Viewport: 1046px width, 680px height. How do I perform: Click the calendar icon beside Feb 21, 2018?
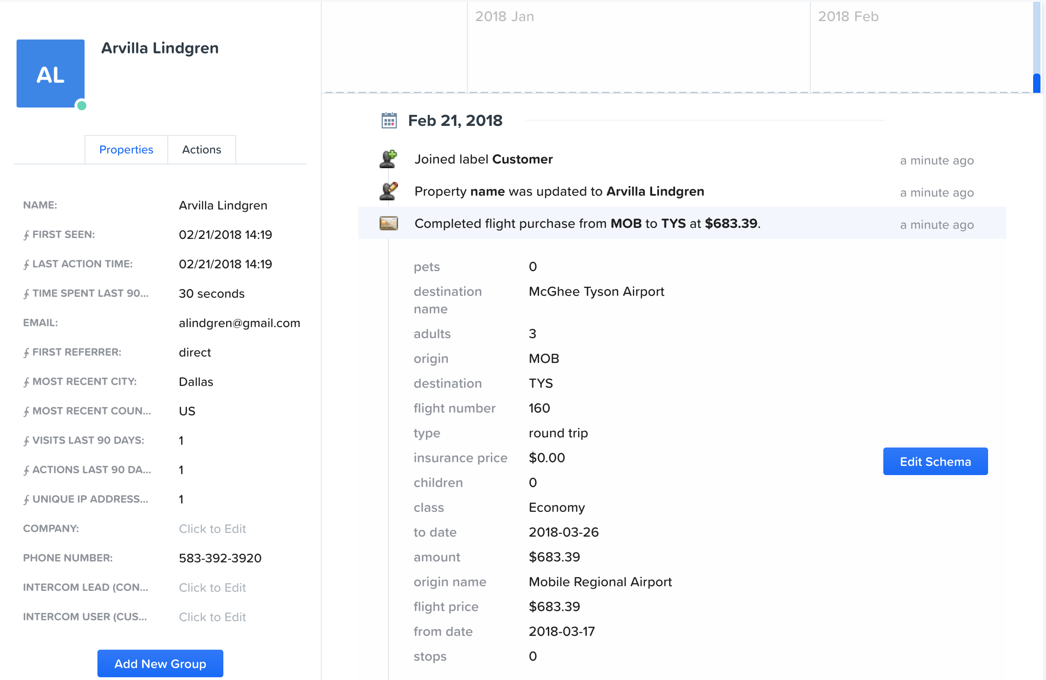tap(389, 120)
